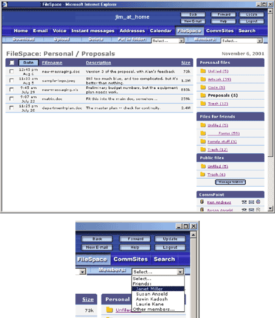Image resolution: width=275 pixels, height=318 pixels.
Task: Click the Unfiled folder icon under Files for friends
Action: [203, 125]
